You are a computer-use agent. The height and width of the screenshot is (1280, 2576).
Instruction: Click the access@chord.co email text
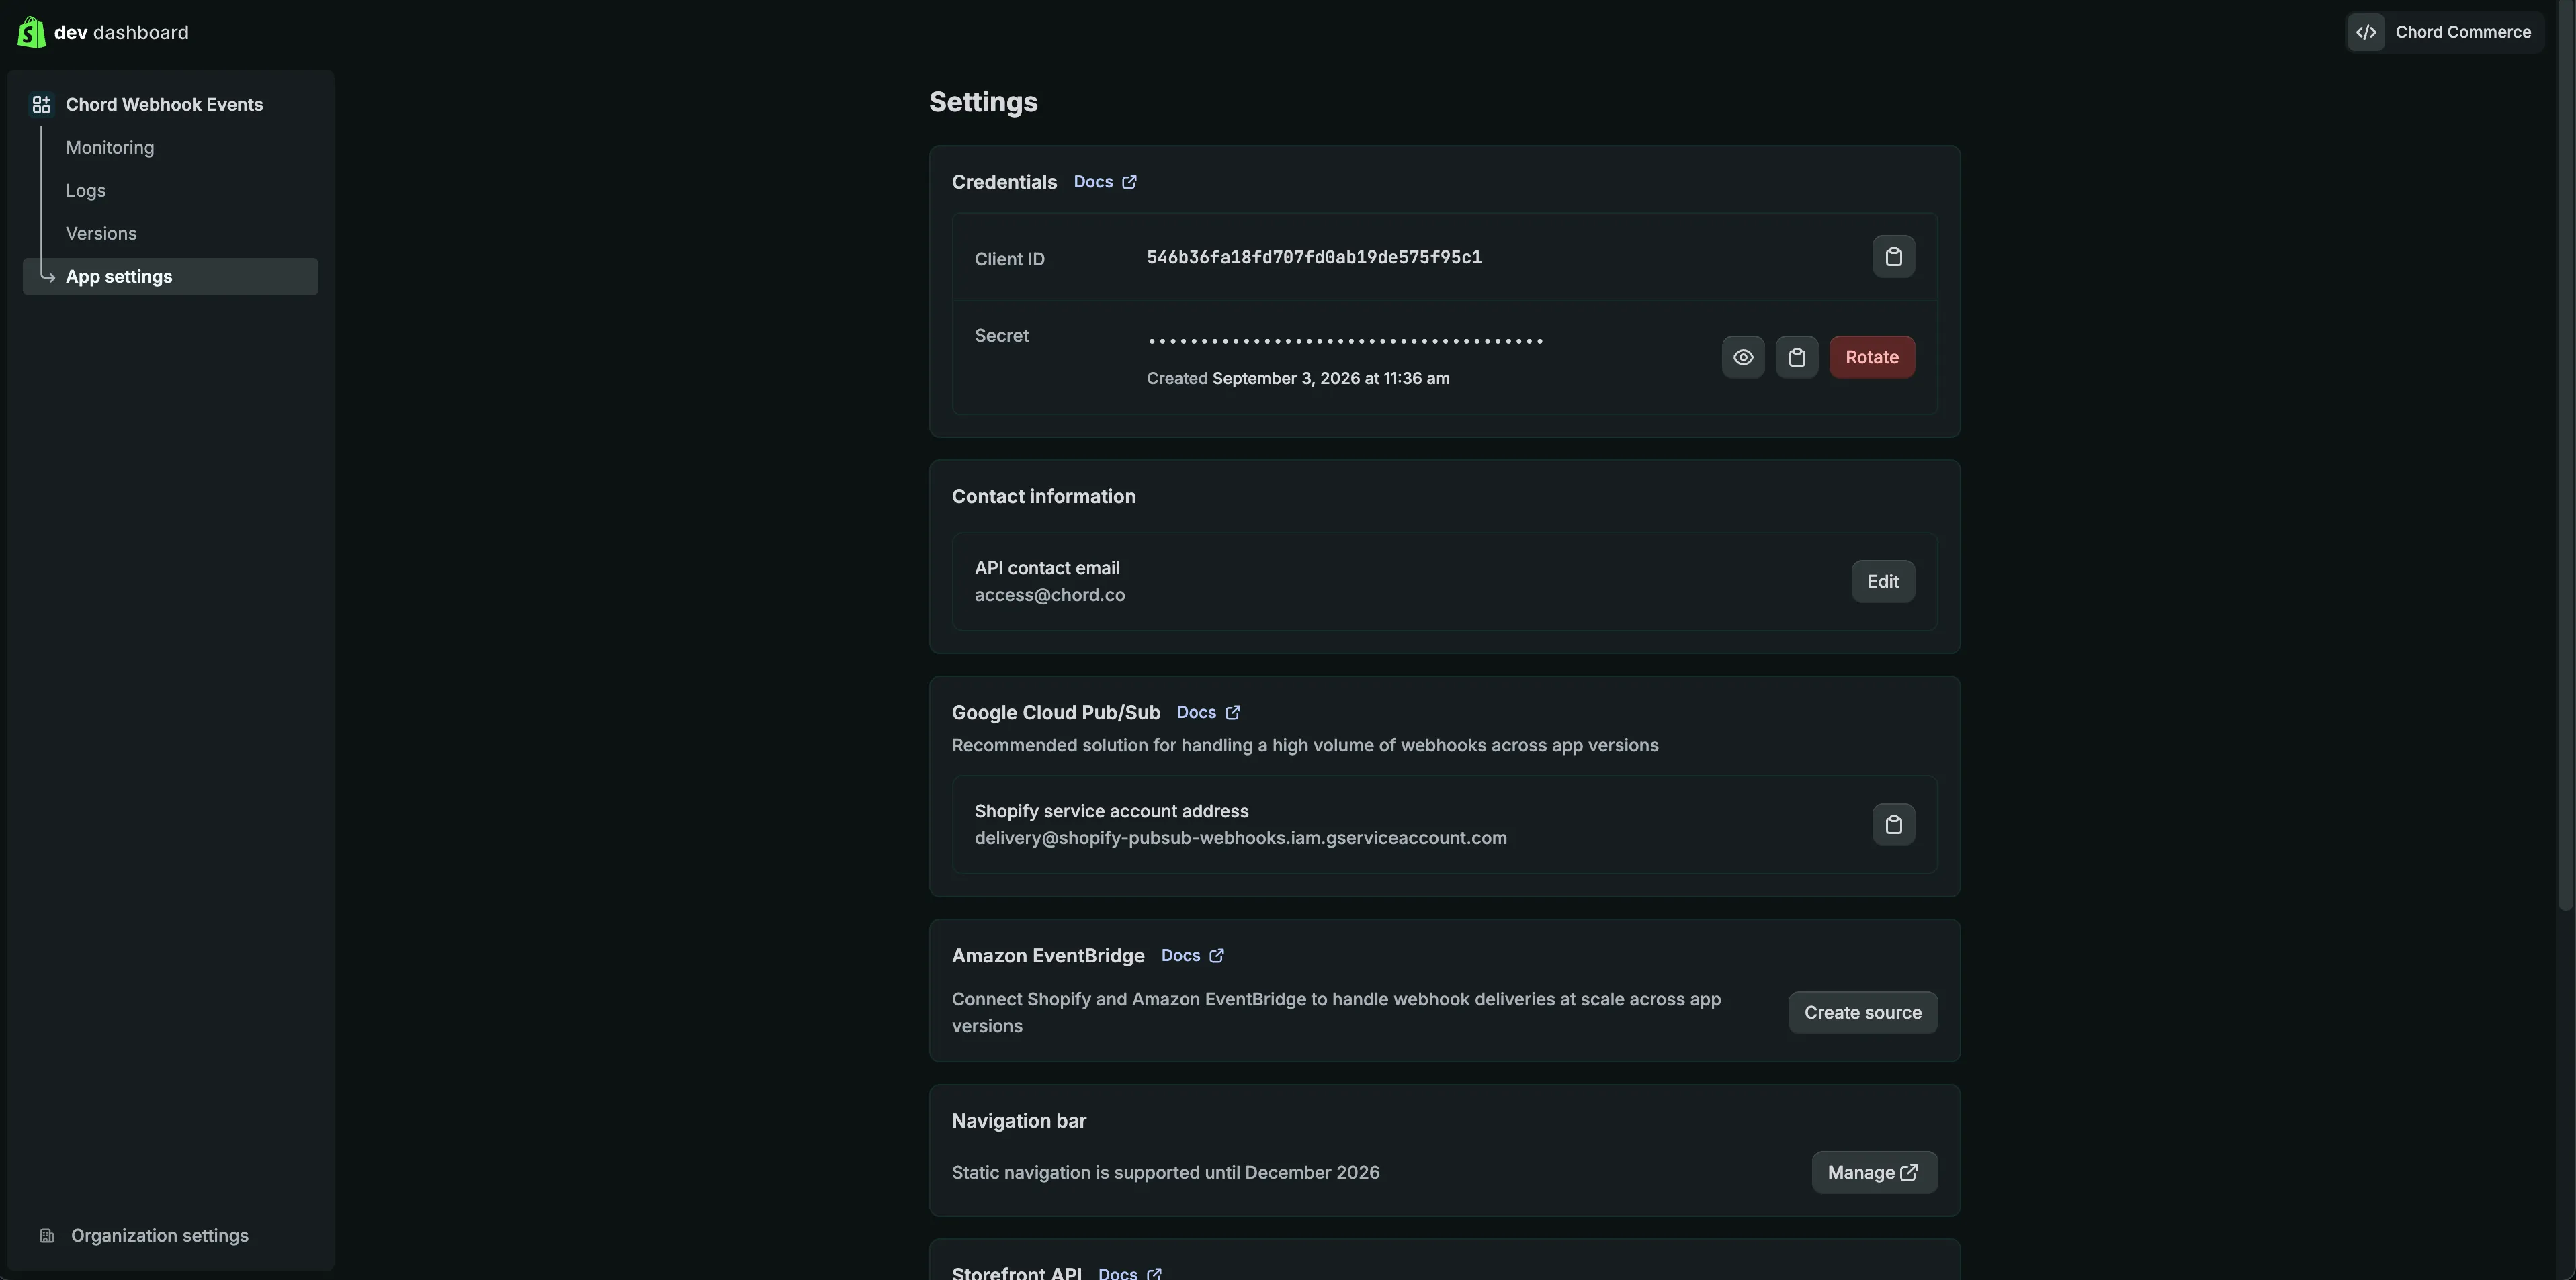tap(1049, 594)
